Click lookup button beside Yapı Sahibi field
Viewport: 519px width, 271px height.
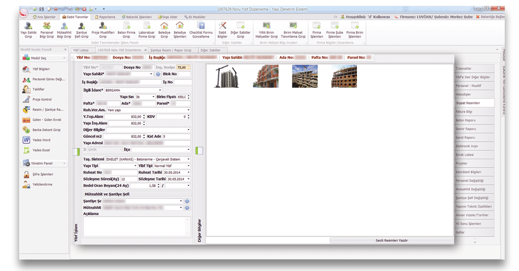coord(158,74)
